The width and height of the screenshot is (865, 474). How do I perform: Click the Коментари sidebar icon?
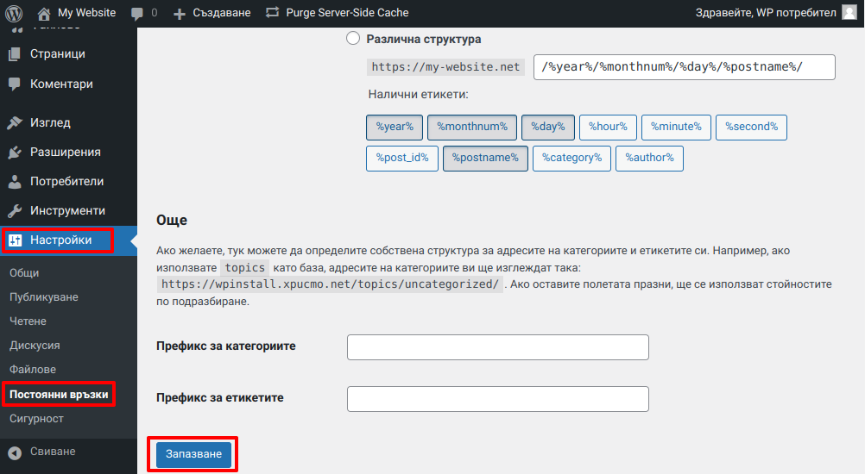tap(15, 84)
